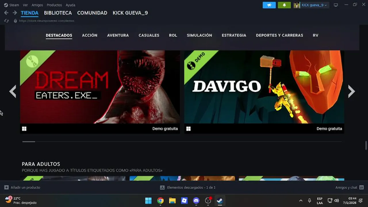Open Elementos descargados downloads status
The height and width of the screenshot is (207, 368).
(188, 187)
